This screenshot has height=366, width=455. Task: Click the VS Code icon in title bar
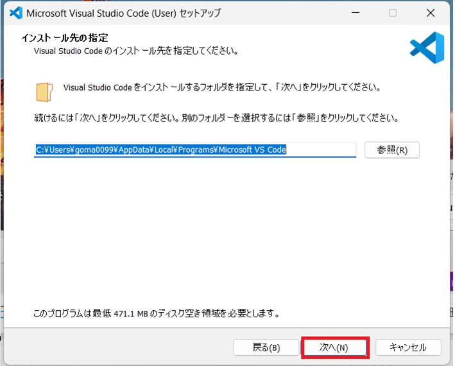(17, 13)
